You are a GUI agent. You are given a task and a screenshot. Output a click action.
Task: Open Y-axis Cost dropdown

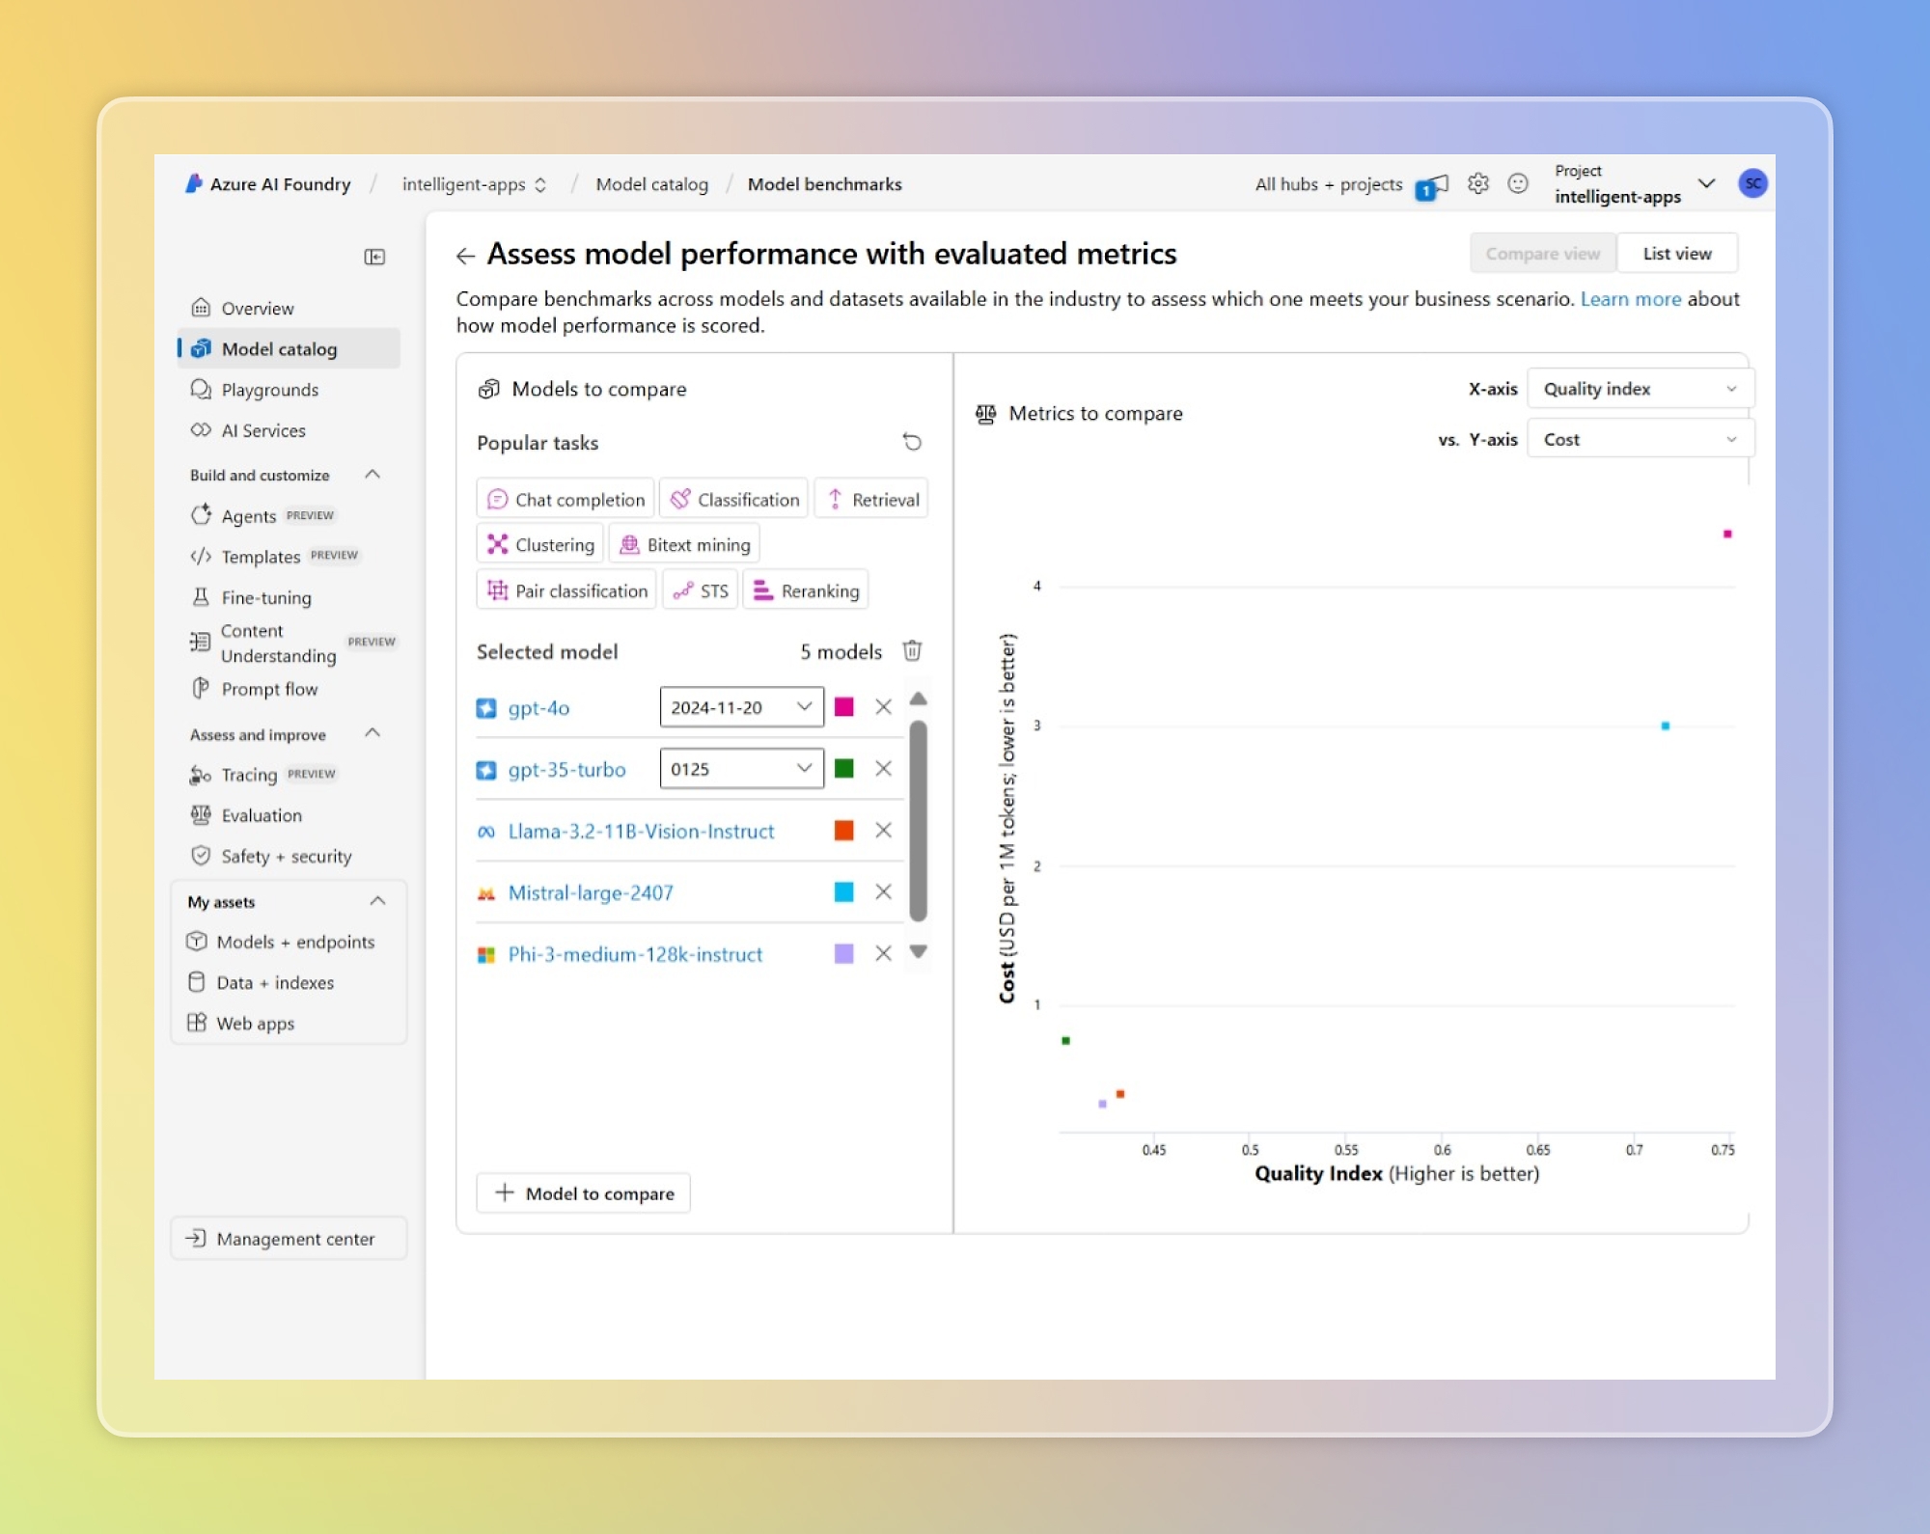pyautogui.click(x=1640, y=440)
